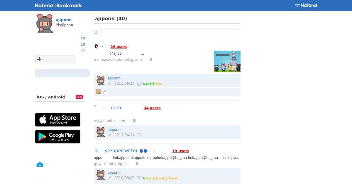Click the 'ajiponn (40)' page heading
Viewport: 352px width, 184px height.
[111, 19]
